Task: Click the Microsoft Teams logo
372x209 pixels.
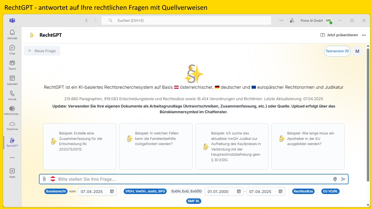Action: click(12, 20)
